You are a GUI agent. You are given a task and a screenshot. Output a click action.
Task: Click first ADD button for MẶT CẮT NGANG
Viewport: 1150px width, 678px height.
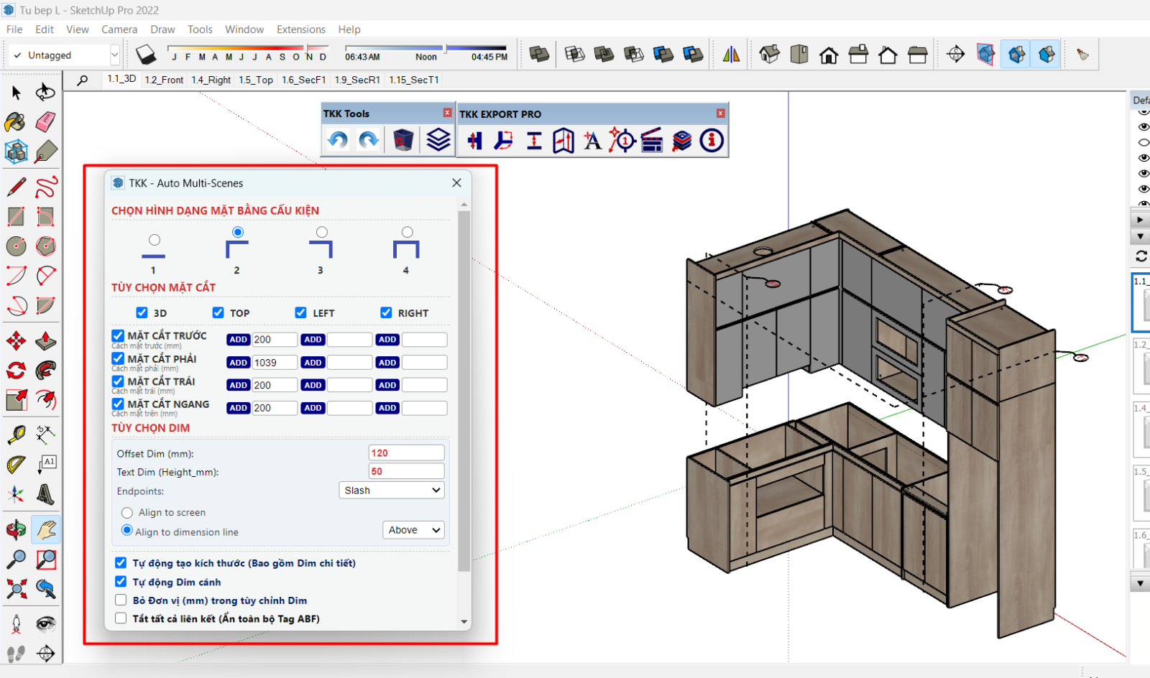point(239,408)
